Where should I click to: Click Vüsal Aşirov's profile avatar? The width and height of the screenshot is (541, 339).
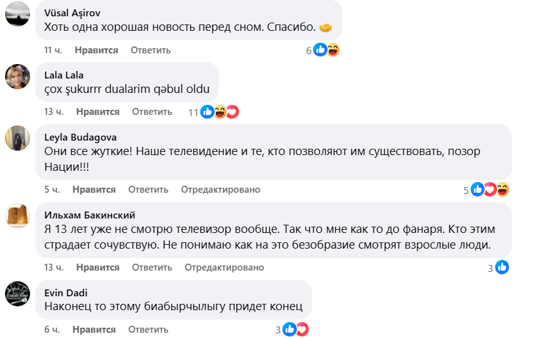18,13
